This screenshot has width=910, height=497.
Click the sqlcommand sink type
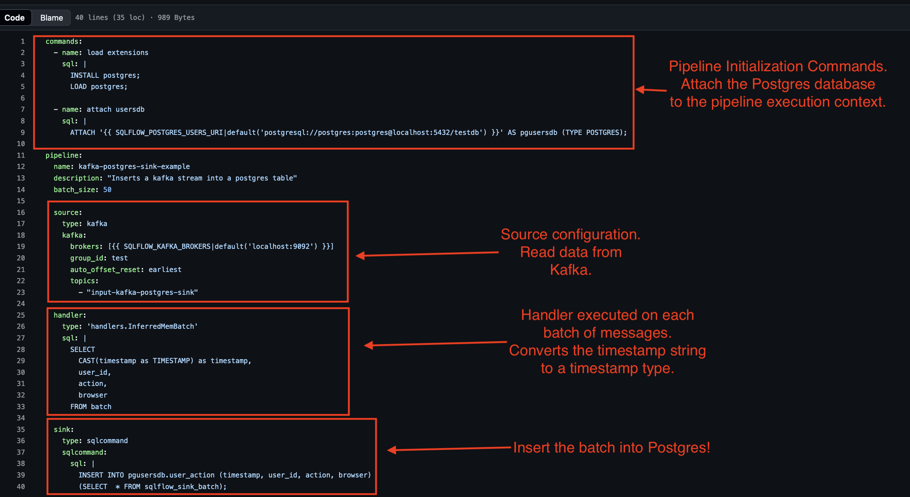[x=107, y=441]
